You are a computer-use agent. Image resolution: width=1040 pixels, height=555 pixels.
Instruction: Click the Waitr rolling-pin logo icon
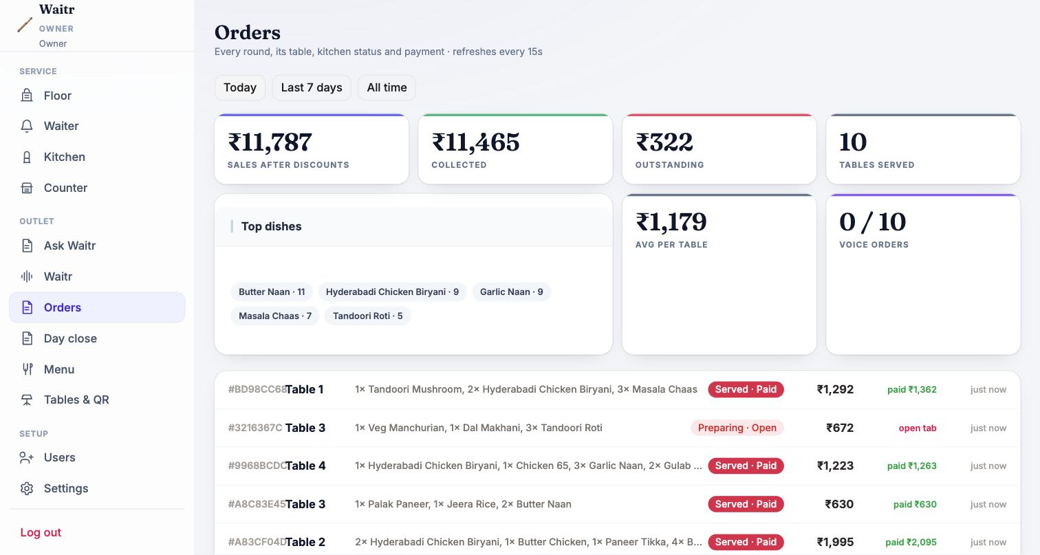25,25
